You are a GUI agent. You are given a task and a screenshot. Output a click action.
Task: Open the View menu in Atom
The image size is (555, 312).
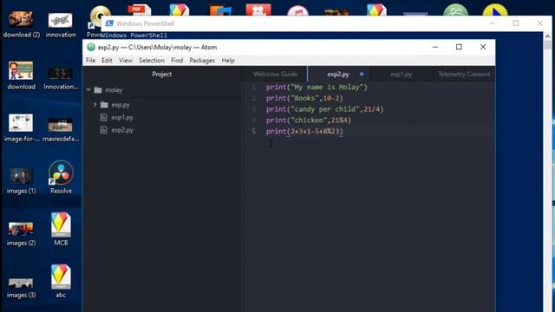125,61
